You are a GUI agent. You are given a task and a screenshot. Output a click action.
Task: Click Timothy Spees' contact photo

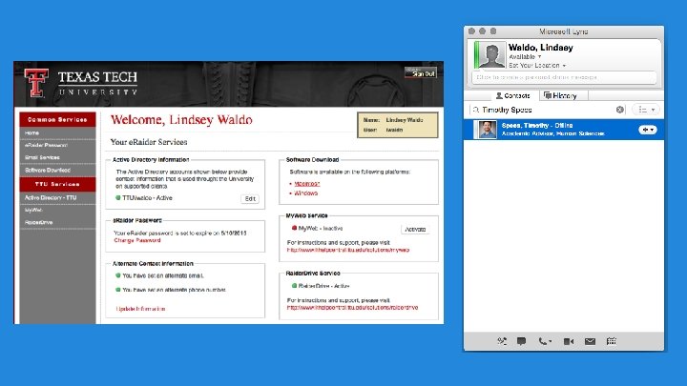pyautogui.click(x=488, y=130)
